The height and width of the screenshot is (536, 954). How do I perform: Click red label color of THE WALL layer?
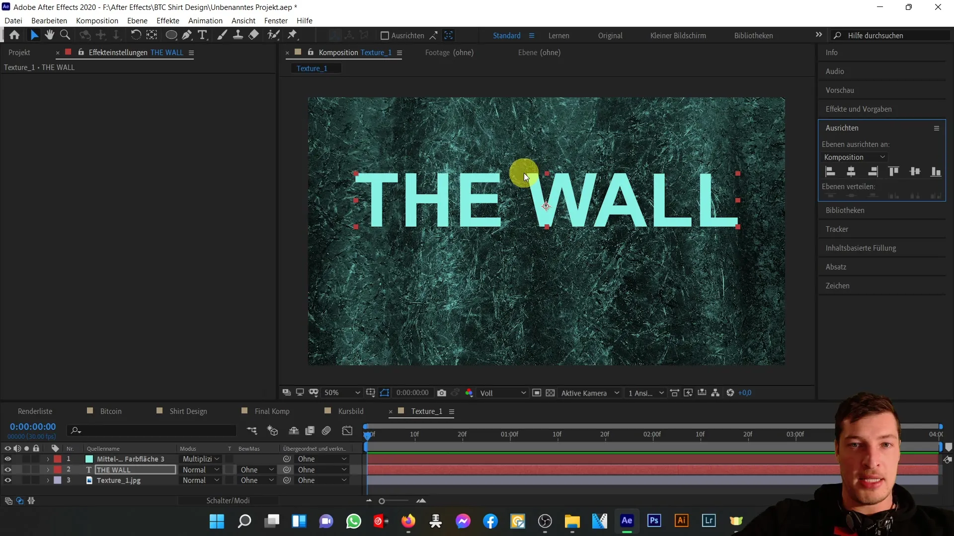pyautogui.click(x=58, y=470)
